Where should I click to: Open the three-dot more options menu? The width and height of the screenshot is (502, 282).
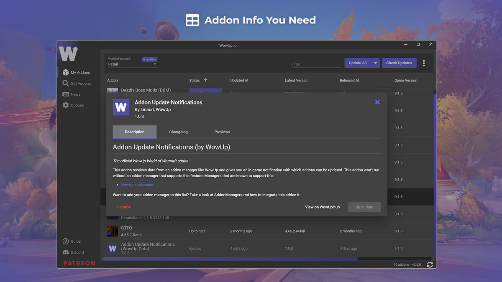click(x=424, y=63)
